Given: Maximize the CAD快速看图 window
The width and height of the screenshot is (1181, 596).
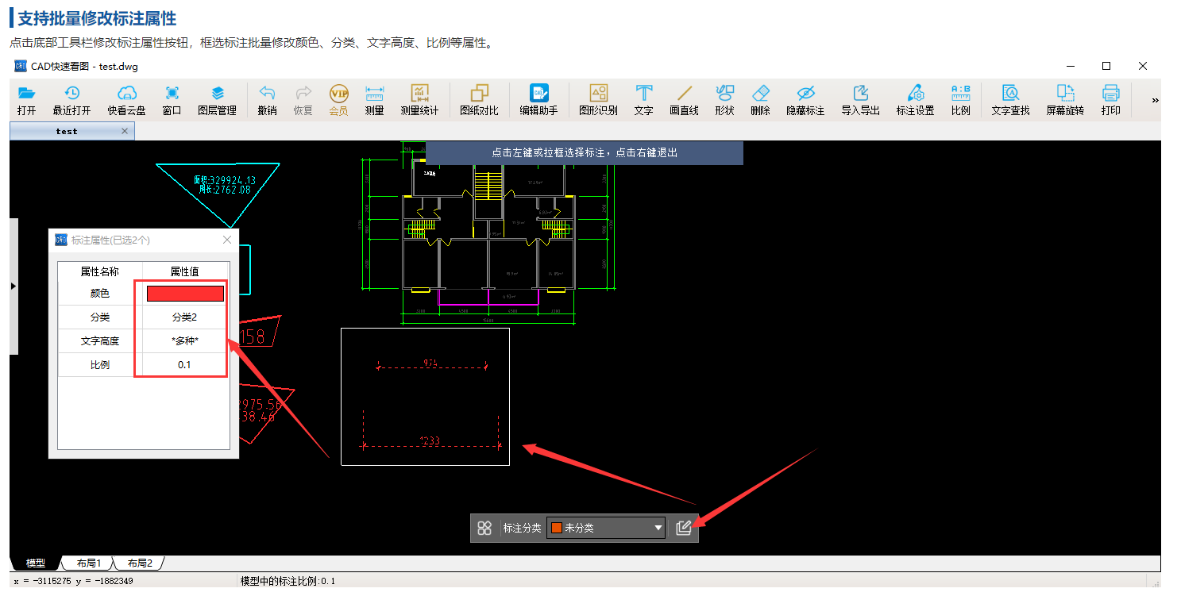Looking at the screenshot, I should pos(1106,66).
